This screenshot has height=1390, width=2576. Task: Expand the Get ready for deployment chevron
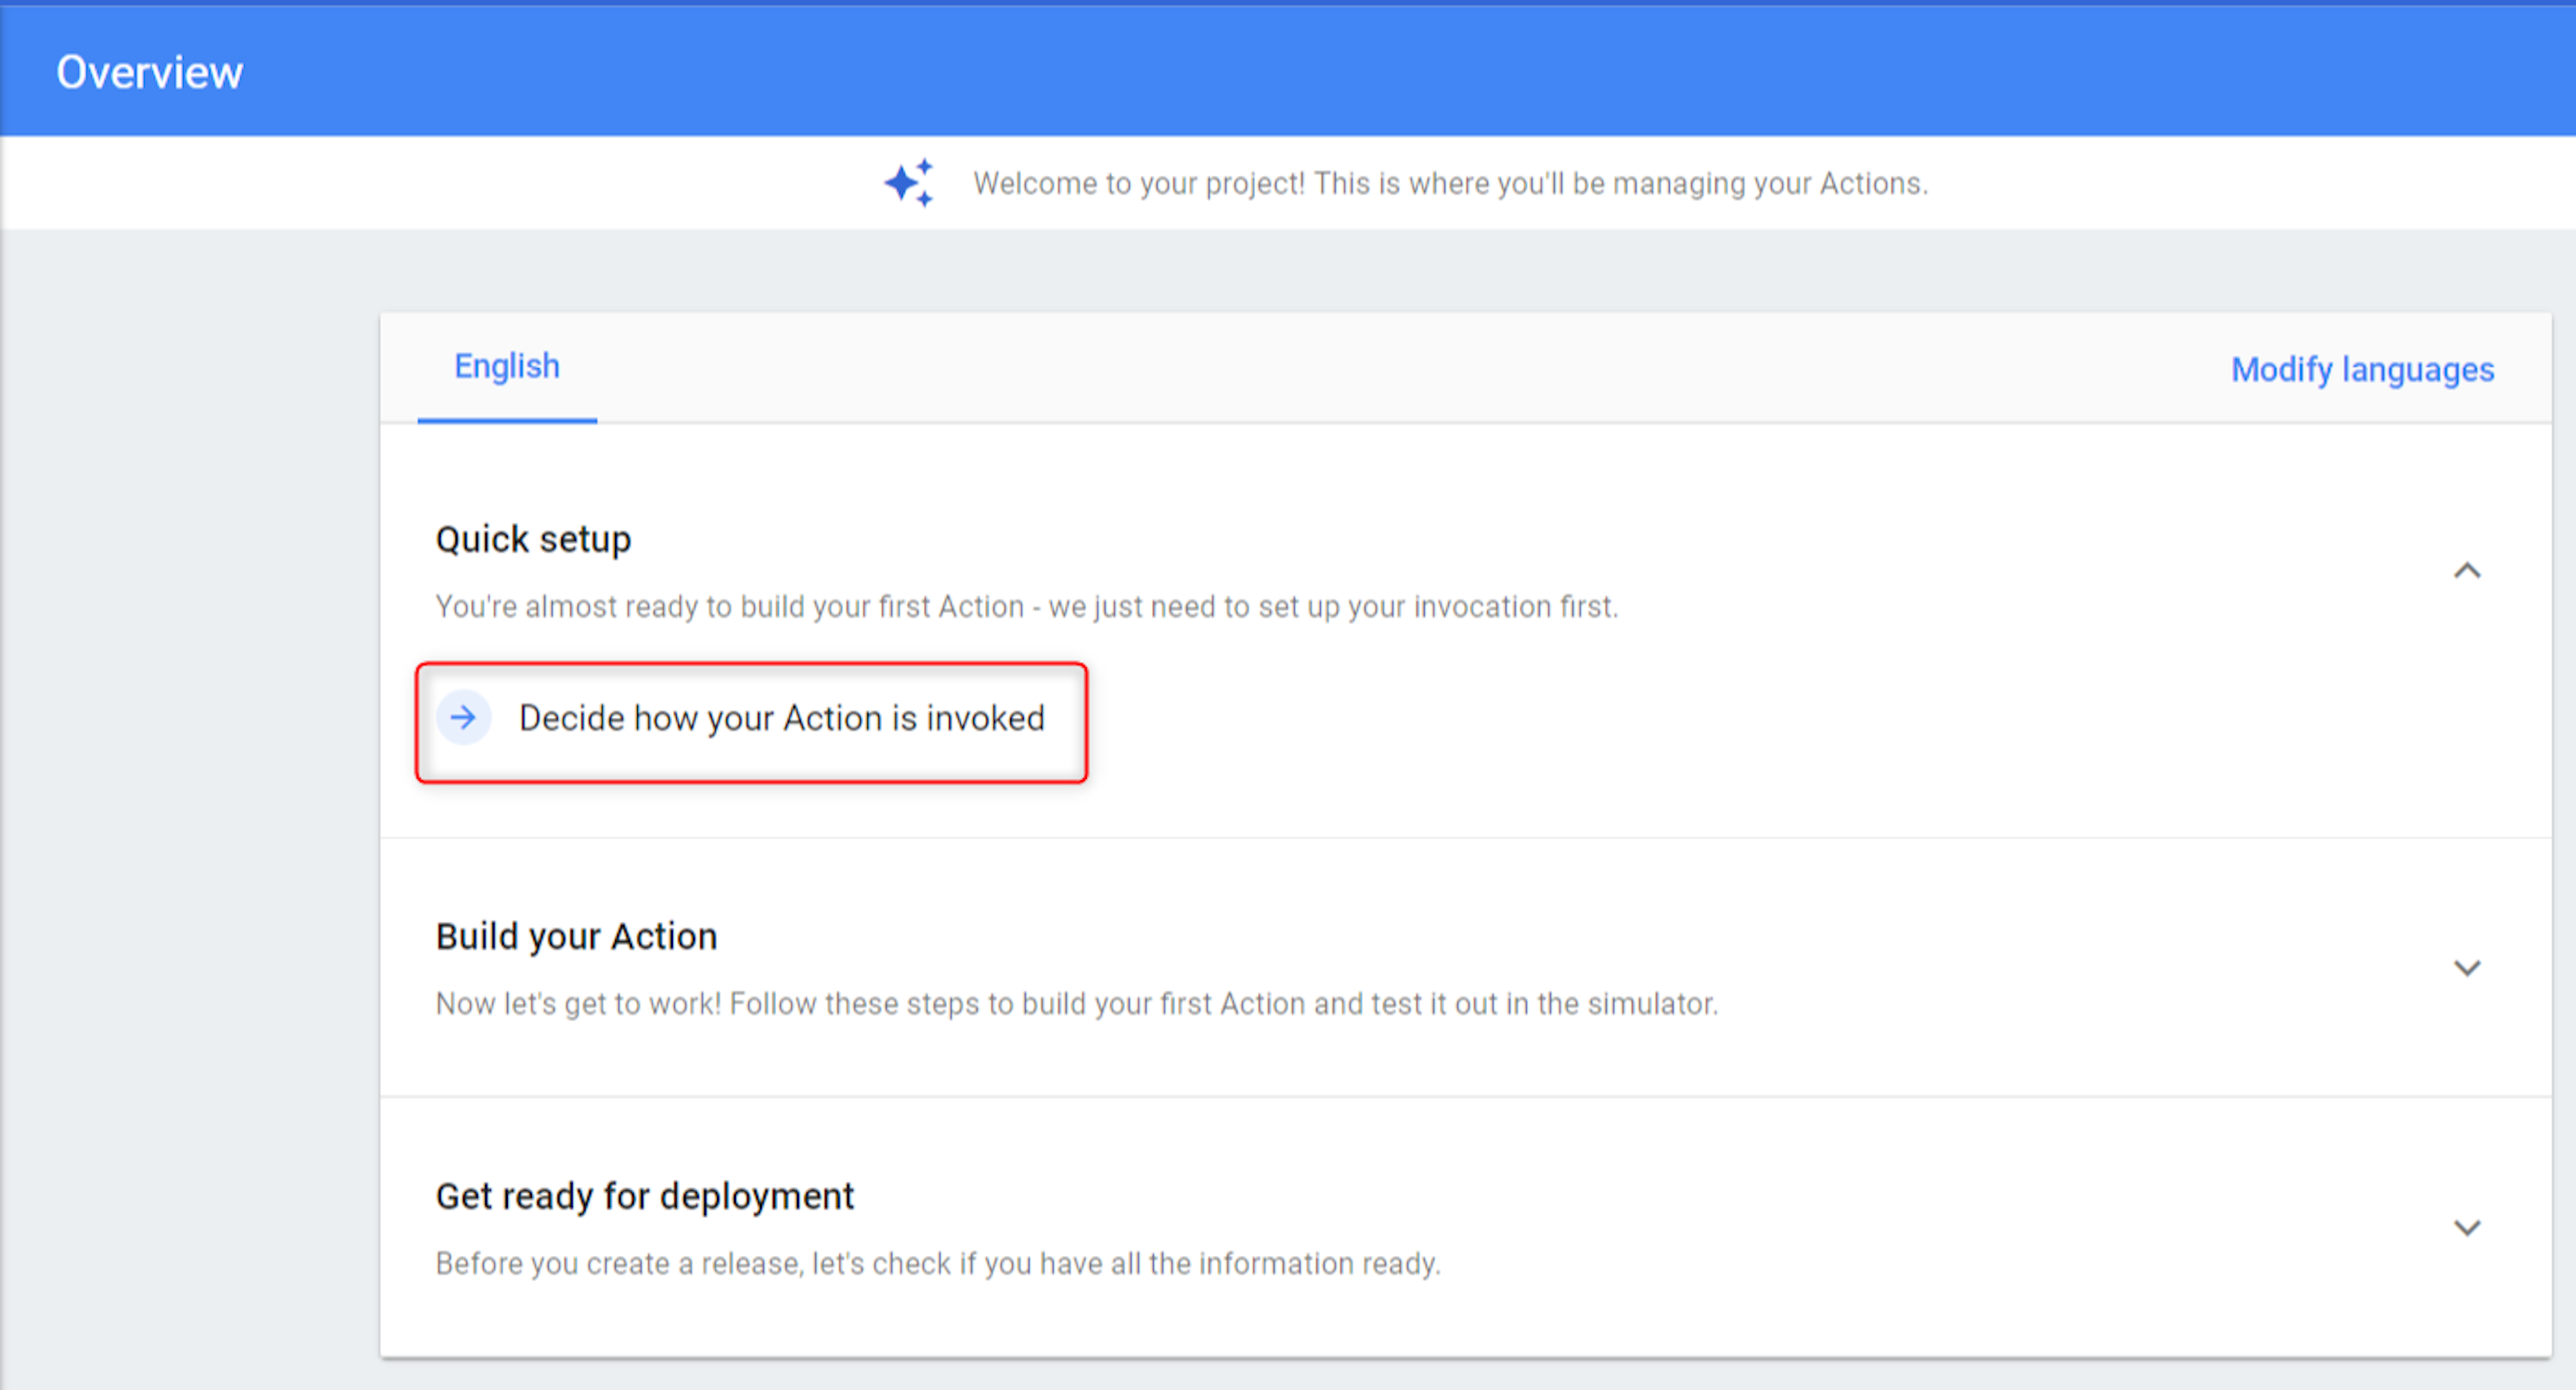pos(2467,1228)
